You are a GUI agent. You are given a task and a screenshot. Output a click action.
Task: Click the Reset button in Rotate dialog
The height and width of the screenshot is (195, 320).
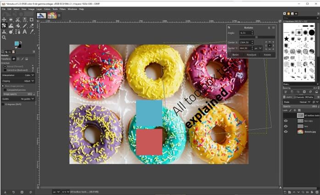[235, 55]
